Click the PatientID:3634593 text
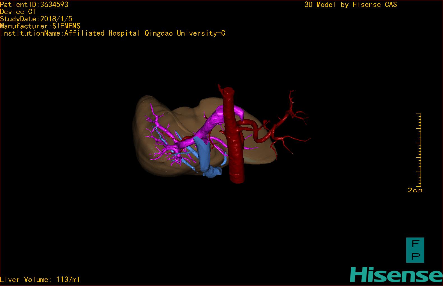 [x=34, y=4]
